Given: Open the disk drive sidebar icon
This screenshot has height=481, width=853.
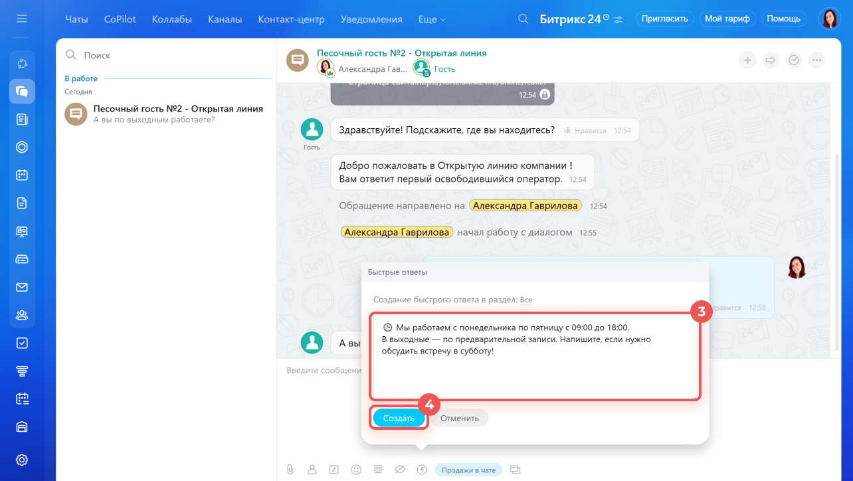Looking at the screenshot, I should point(22,259).
